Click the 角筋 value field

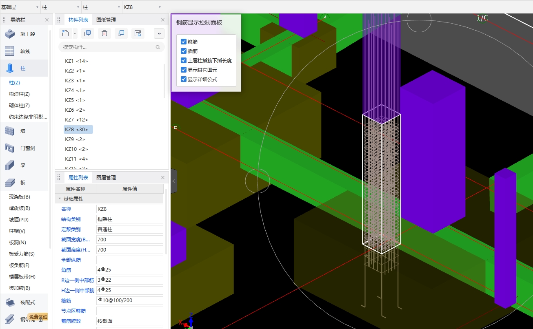(x=130, y=270)
